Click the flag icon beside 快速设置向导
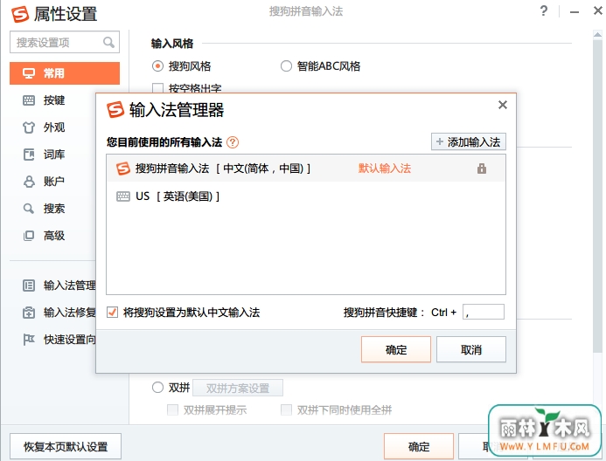The height and width of the screenshot is (461, 606). [x=29, y=340]
